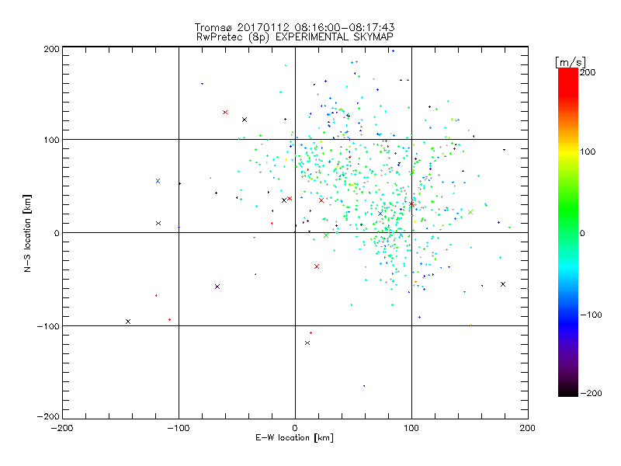The image size is (621, 466).
Task: Click the "[m/s]" unit label above the colorbar
Action: point(571,62)
